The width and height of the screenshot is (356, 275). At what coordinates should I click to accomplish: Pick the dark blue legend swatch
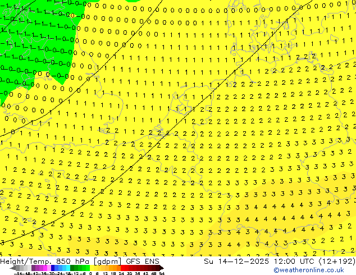53,268
